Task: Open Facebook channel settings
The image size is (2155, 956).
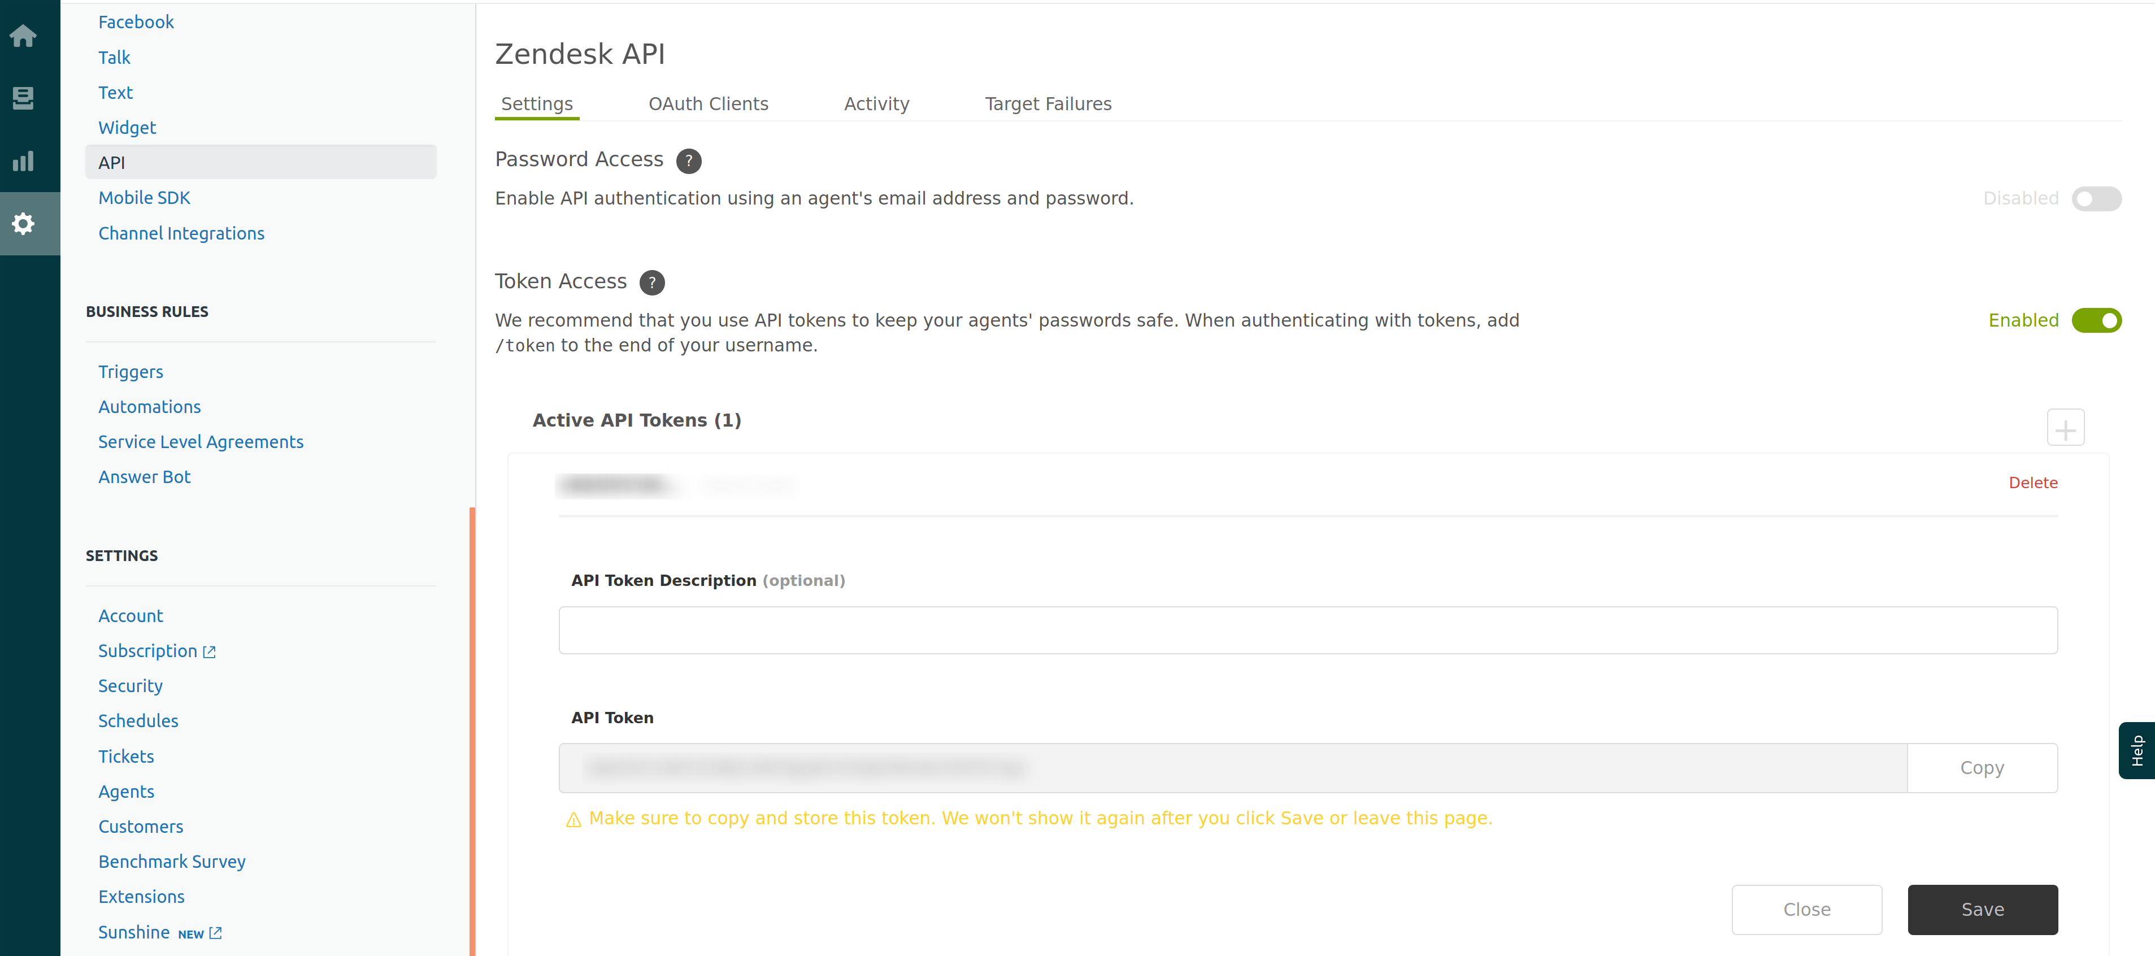Action: coord(136,23)
